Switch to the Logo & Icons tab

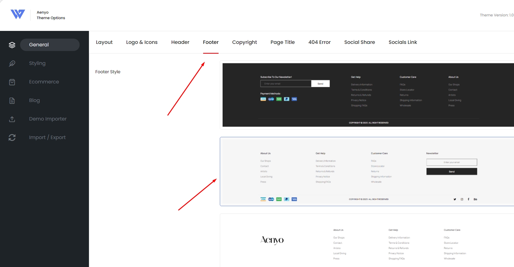(x=142, y=42)
